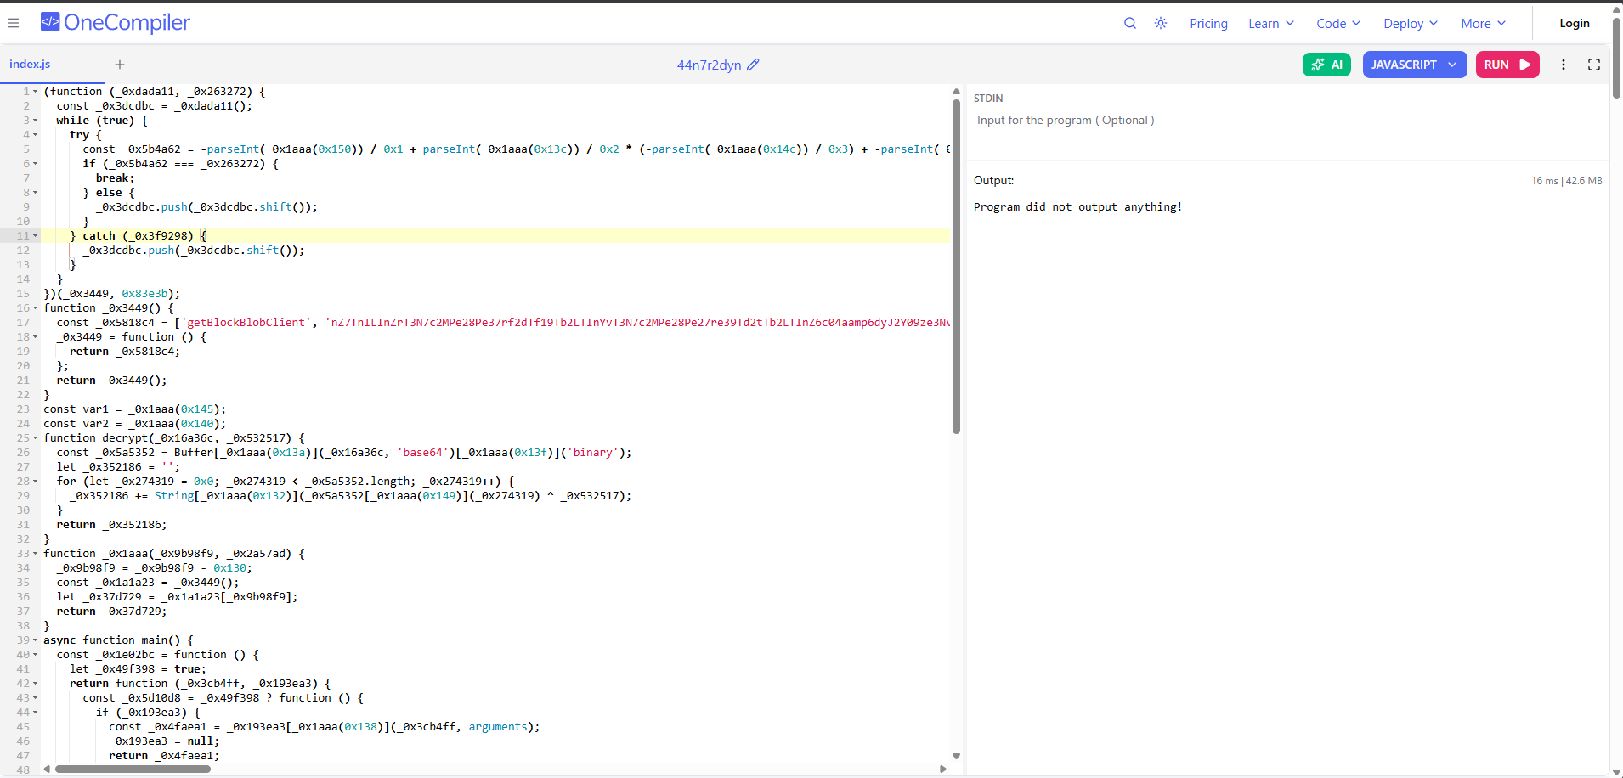Viewport: 1623px width, 778px height.
Task: Click the 'Output:' label
Action: [993, 180]
